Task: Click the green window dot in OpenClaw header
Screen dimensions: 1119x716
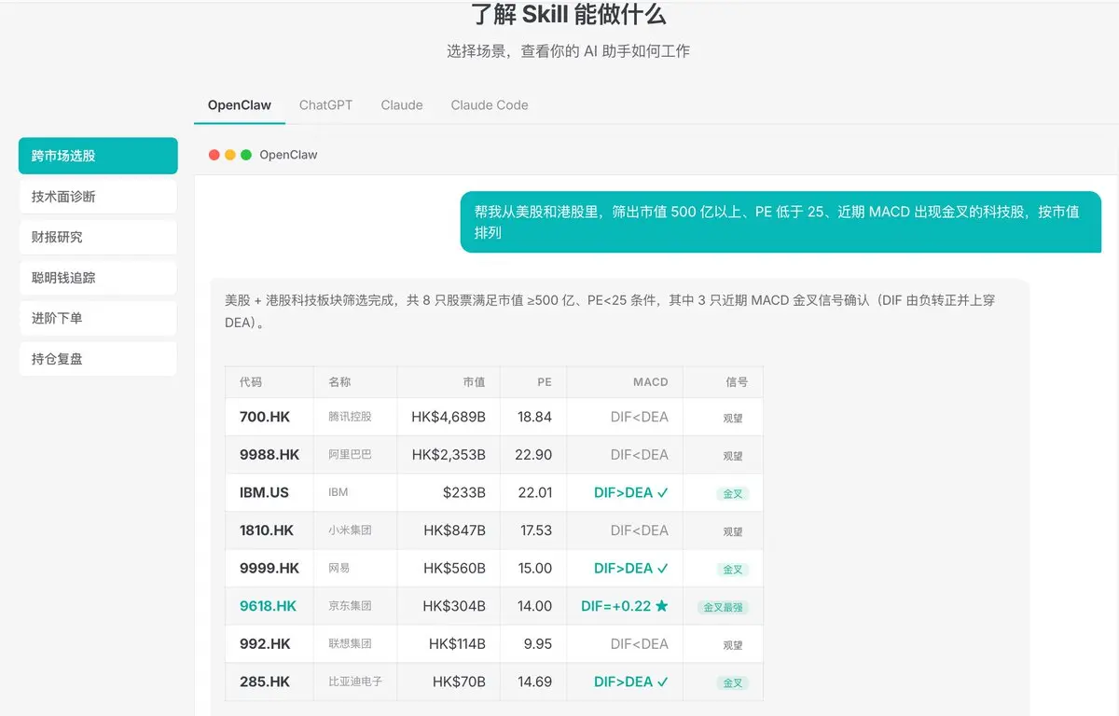Action: point(246,155)
